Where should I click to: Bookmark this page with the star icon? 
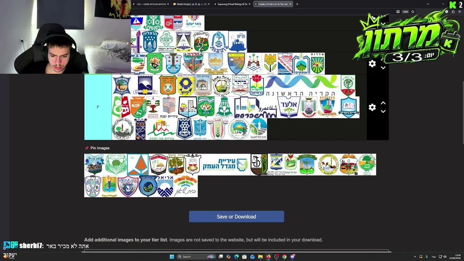point(413,12)
